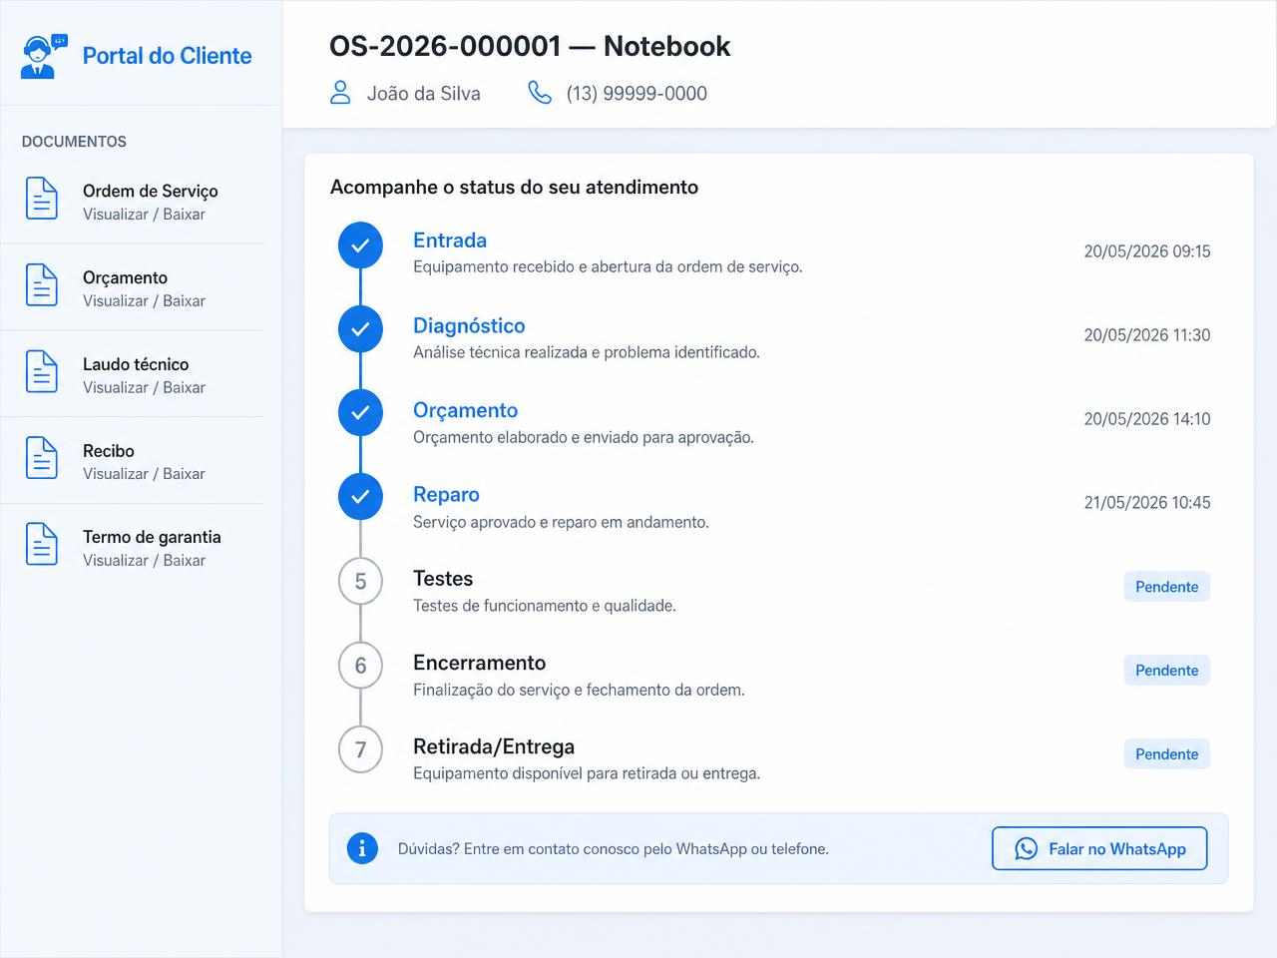Click the 'Dúvidas? Entre em contato' message
The width and height of the screenshot is (1277, 958).
point(614,849)
